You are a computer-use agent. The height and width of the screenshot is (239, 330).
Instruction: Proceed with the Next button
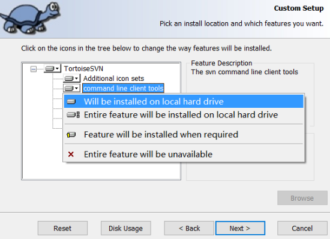240,228
